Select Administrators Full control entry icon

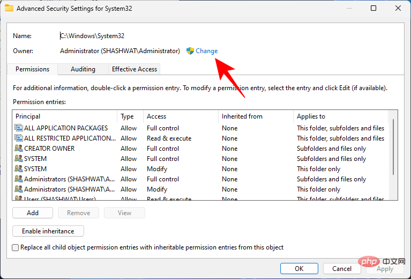tap(19, 179)
